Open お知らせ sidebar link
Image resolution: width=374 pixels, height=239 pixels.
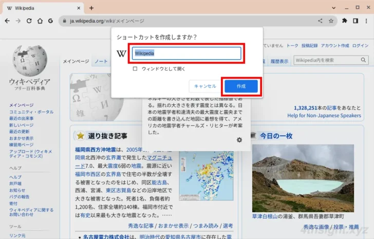(17, 190)
